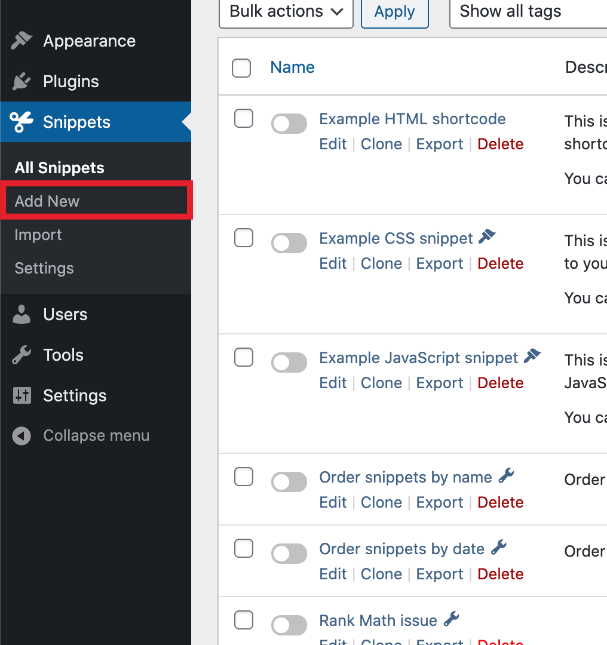Viewport: 607px width, 645px height.
Task: Click the Appearance paintbrush icon
Action: click(22, 41)
